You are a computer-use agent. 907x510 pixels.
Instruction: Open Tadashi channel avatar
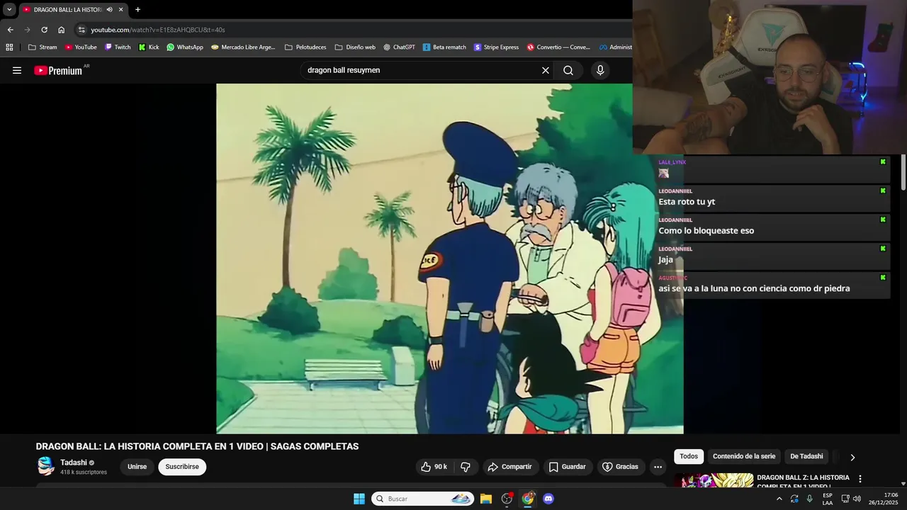pos(45,466)
